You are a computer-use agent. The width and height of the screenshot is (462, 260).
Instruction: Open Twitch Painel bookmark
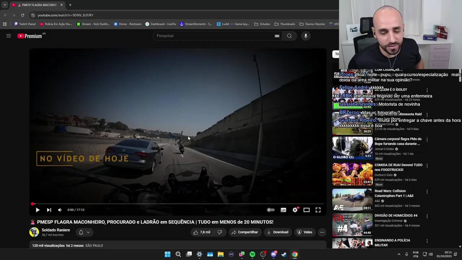tap(25, 24)
